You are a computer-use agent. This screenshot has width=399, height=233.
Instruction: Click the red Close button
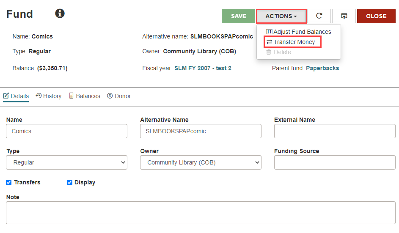[376, 16]
